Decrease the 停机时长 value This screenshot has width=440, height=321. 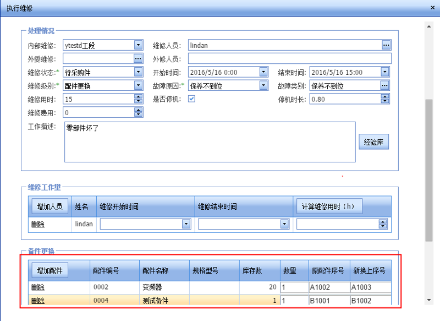[384, 101]
